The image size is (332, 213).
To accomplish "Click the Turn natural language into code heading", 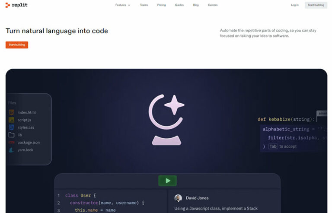I will [x=57, y=31].
